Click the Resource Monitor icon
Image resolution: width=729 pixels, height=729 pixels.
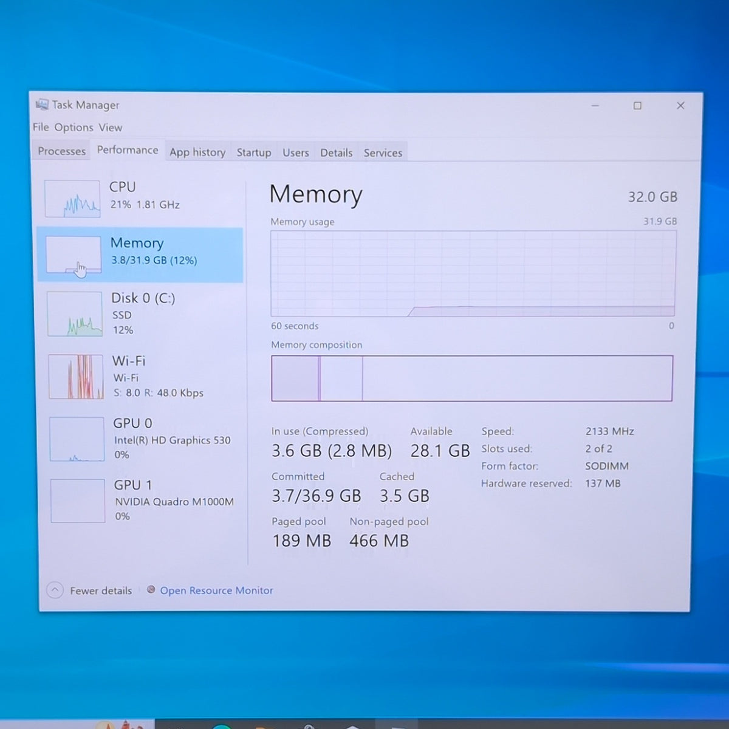(x=151, y=589)
